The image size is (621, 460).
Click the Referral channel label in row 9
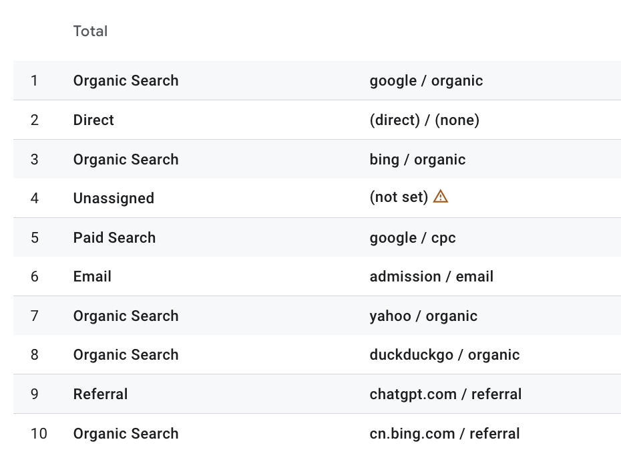click(100, 394)
